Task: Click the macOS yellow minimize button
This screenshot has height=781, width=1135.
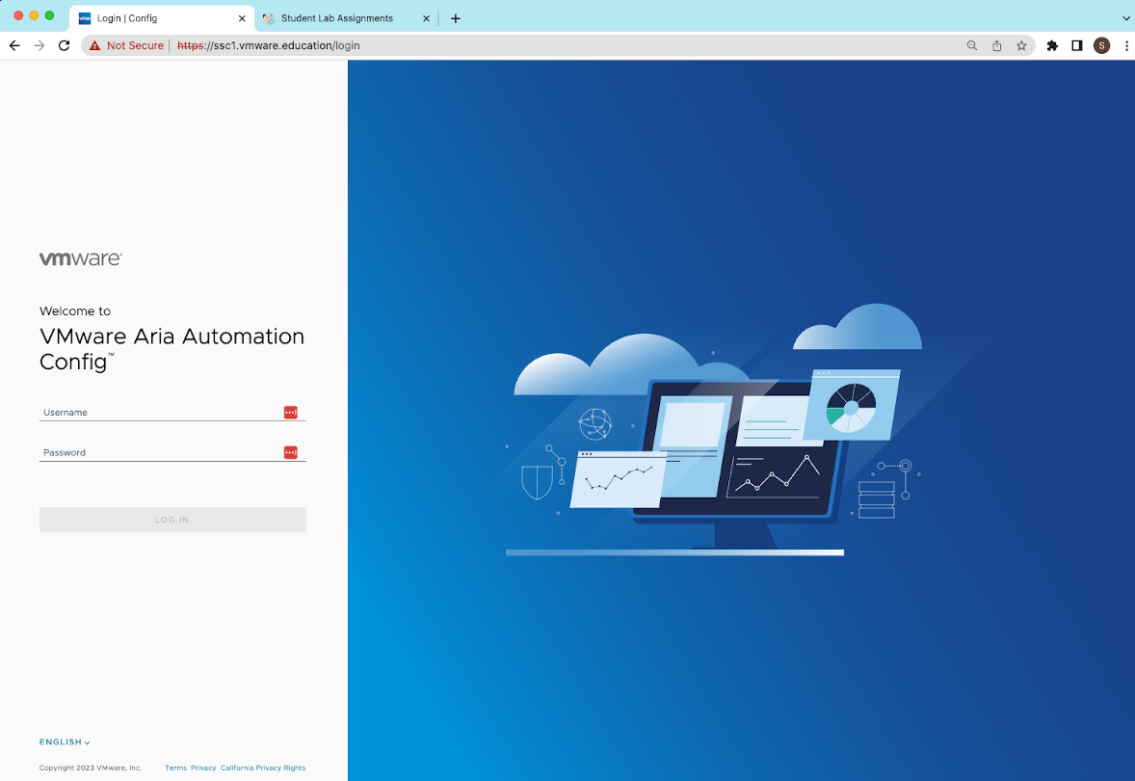Action: (34, 15)
